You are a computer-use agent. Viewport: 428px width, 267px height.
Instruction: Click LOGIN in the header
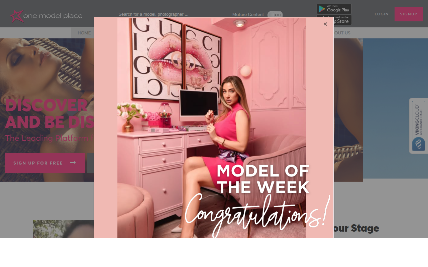coord(382,14)
